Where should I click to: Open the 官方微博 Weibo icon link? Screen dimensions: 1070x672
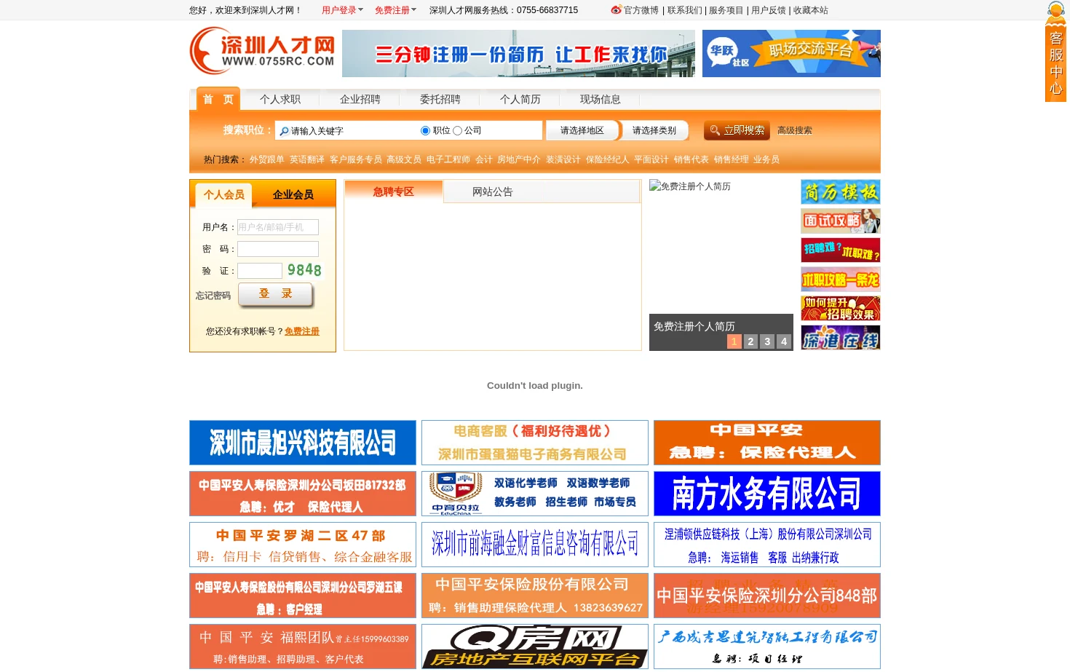(617, 10)
